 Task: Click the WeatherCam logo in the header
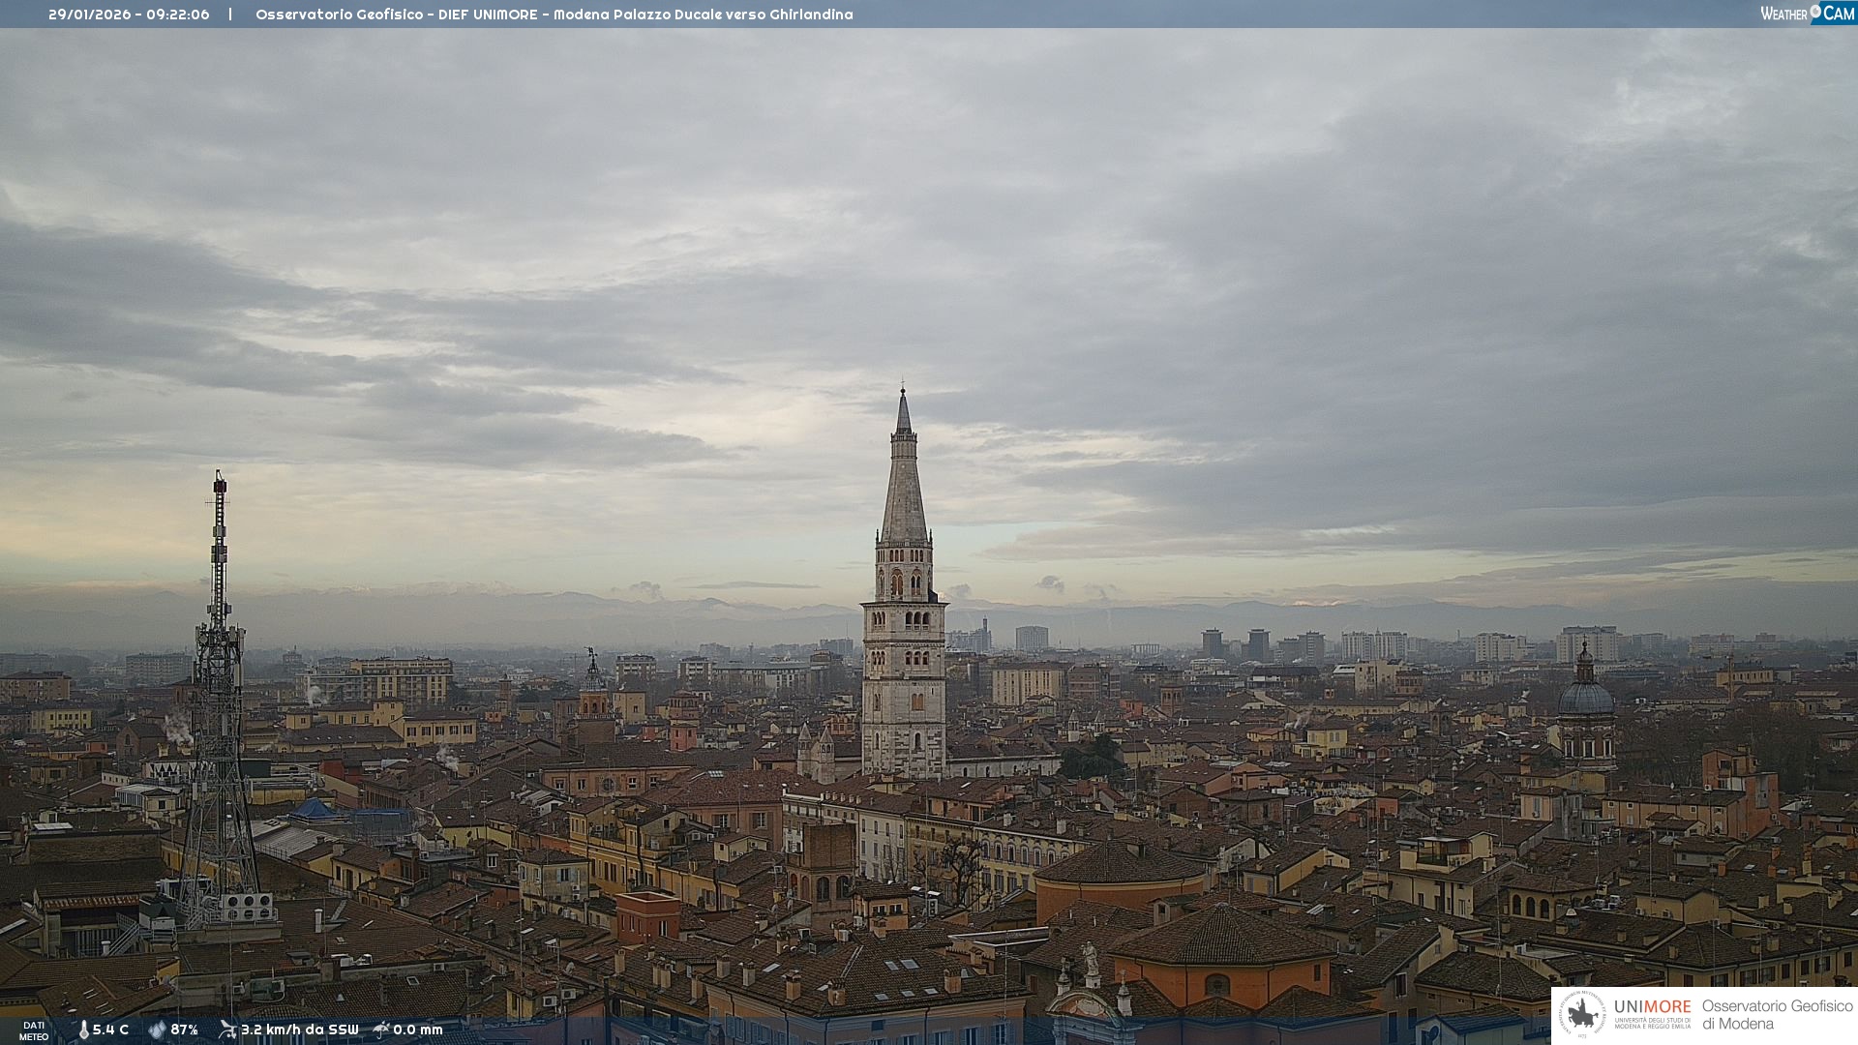1806,13
